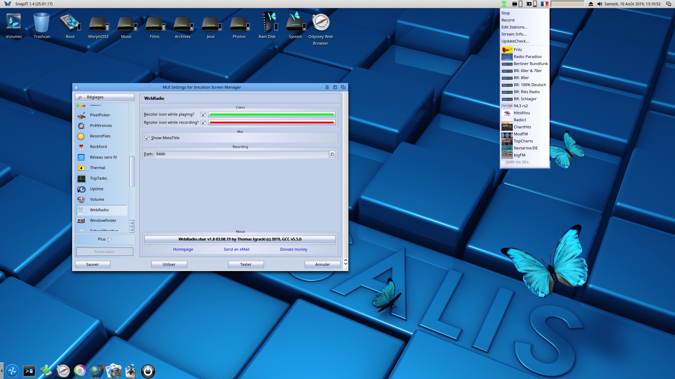Click the blue Ambient fan icon in dock
675x379 pixels.
12,371
